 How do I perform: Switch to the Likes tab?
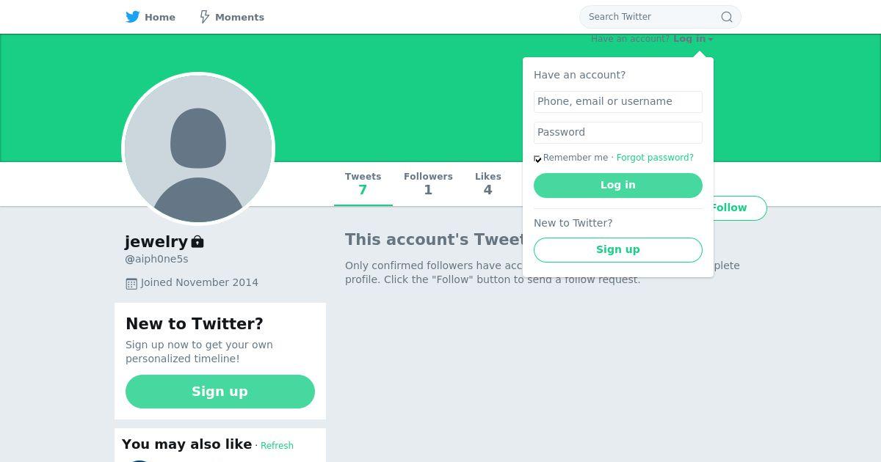(x=487, y=184)
